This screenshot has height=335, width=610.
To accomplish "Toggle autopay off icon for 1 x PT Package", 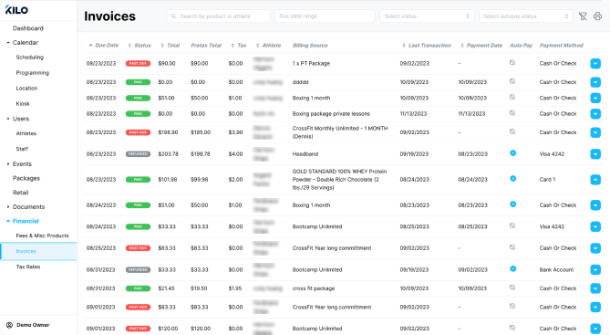I will tap(512, 62).
